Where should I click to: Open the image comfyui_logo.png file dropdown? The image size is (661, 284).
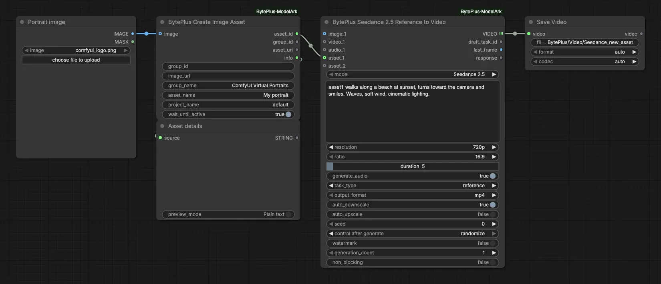76,50
